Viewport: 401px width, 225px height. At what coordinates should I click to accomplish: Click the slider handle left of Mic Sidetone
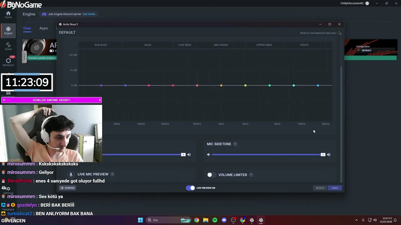(x=183, y=155)
